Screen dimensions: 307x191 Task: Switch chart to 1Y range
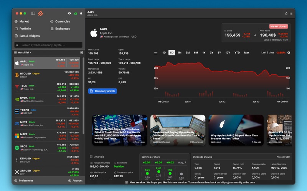[x=204, y=53]
